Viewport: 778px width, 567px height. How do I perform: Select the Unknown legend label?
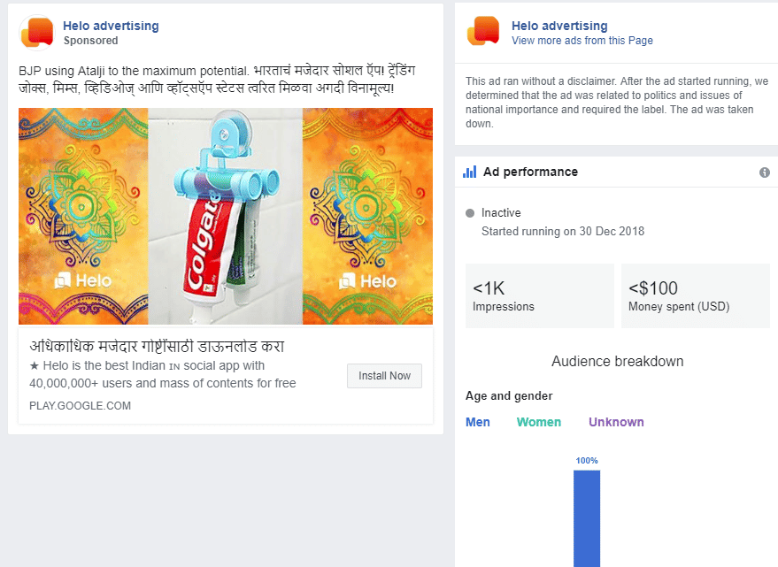pyautogui.click(x=616, y=422)
